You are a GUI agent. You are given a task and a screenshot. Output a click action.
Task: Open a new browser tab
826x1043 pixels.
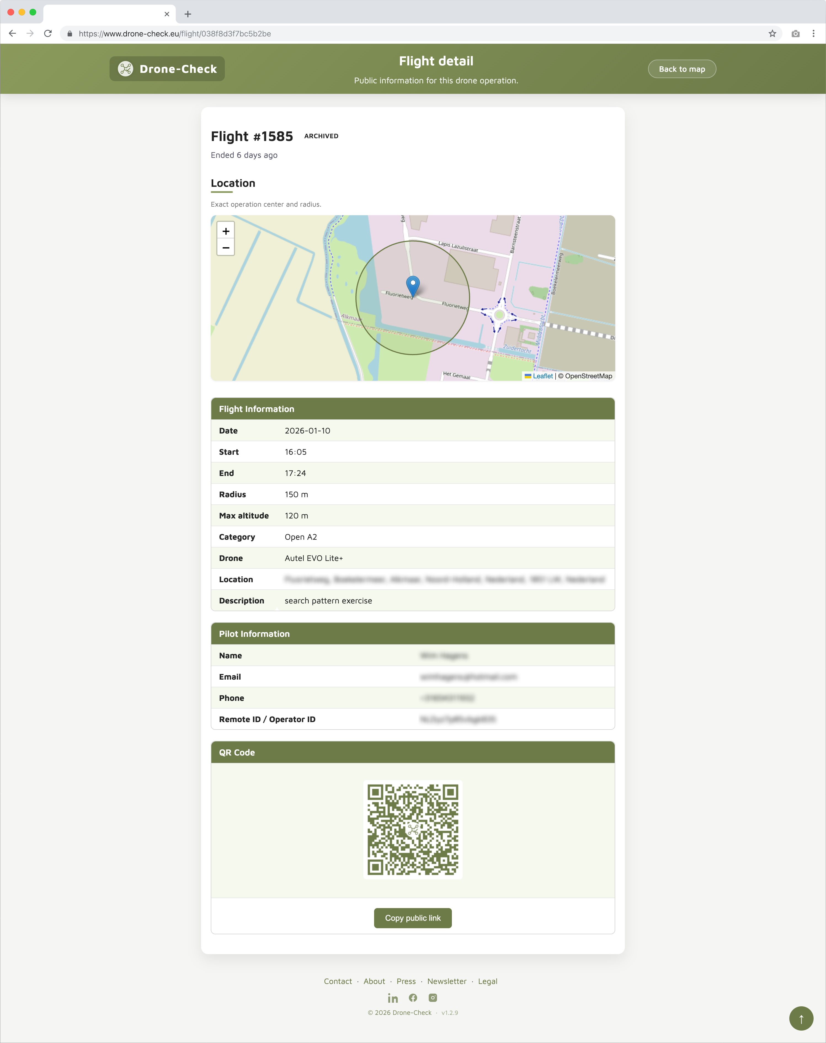(188, 14)
